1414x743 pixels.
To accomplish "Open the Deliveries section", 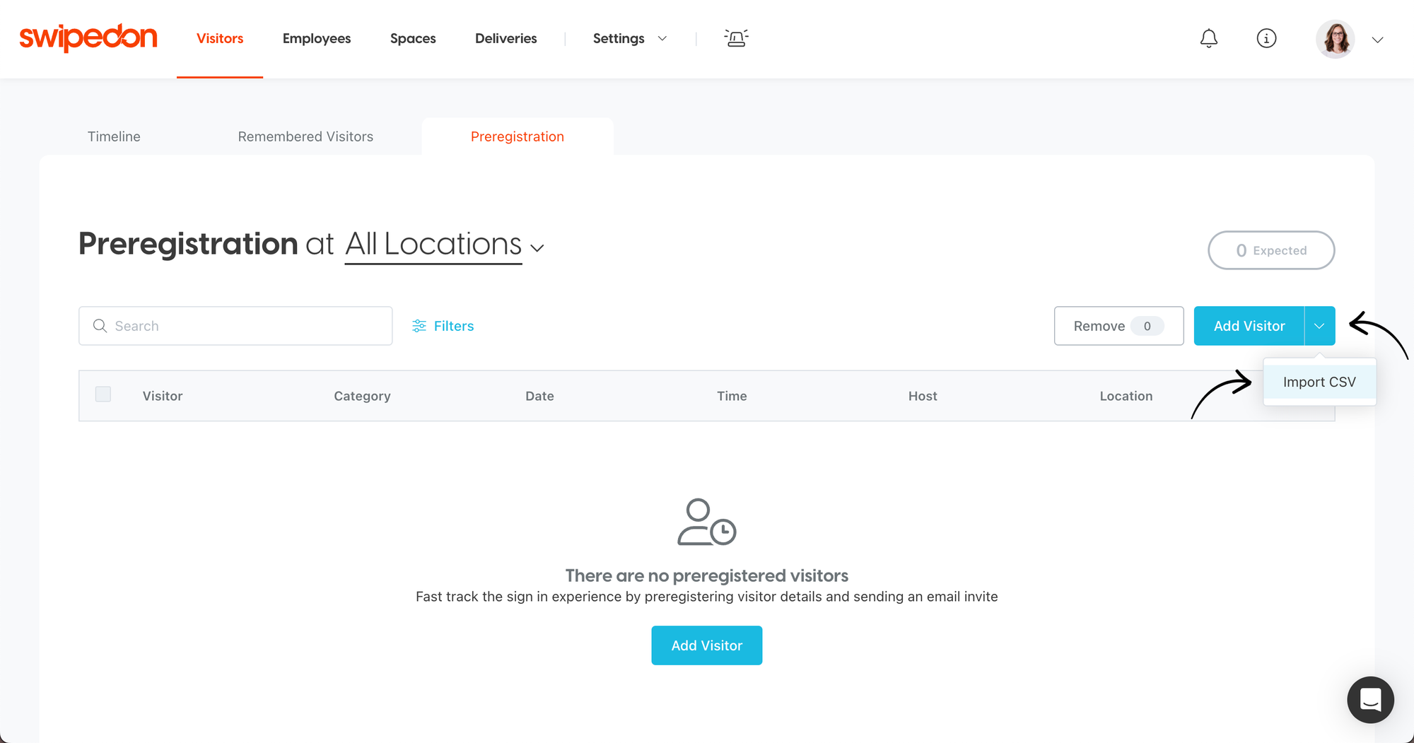I will (x=506, y=38).
